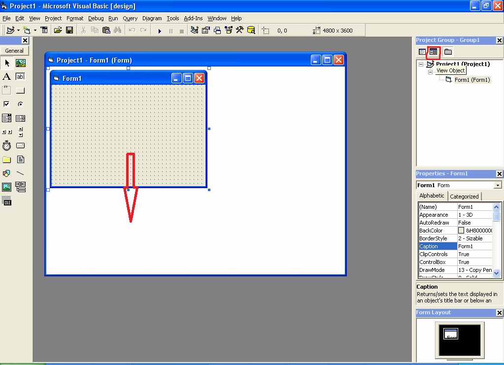
Task: Open the File menu
Action: 6,18
